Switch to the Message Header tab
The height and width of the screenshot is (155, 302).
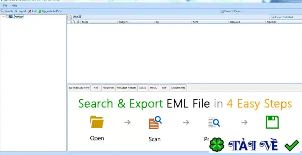tap(127, 88)
